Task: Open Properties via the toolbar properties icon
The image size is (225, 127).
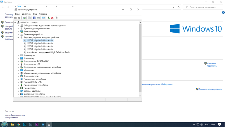Action: (x=29, y=18)
